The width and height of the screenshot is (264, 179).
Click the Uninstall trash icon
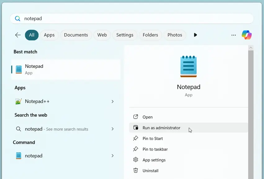coord(135,171)
